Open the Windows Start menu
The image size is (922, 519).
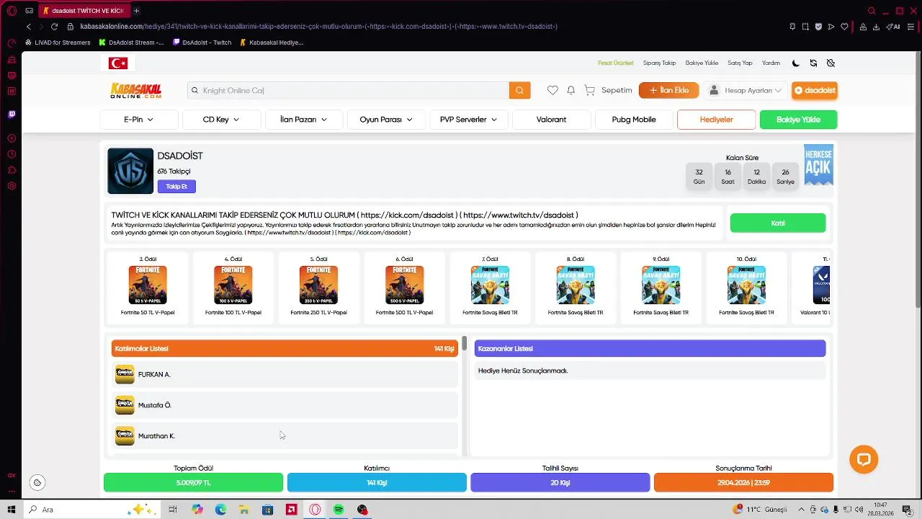pyautogui.click(x=12, y=510)
